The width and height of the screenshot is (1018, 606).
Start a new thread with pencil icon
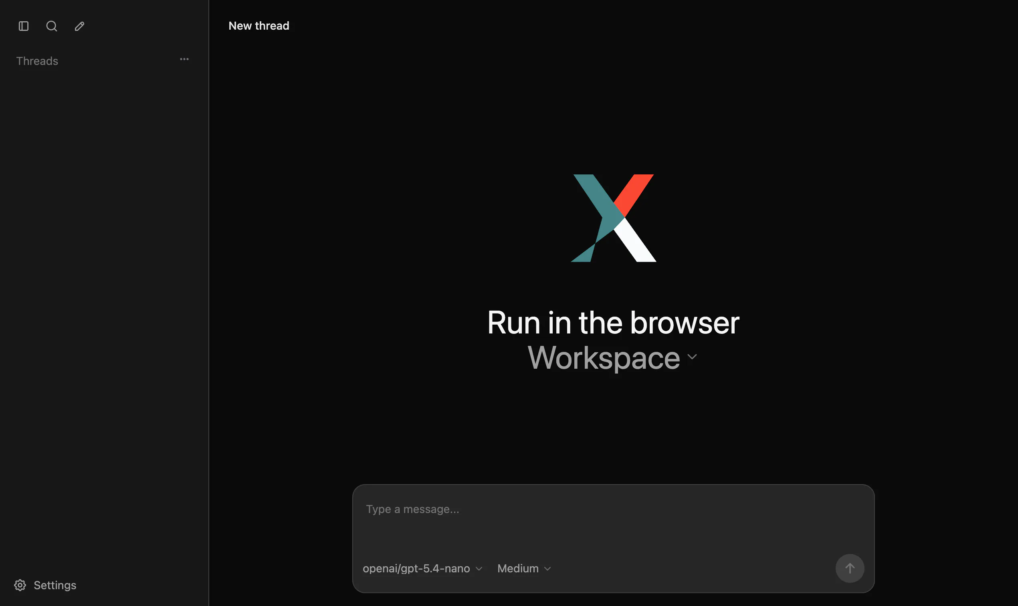click(80, 26)
